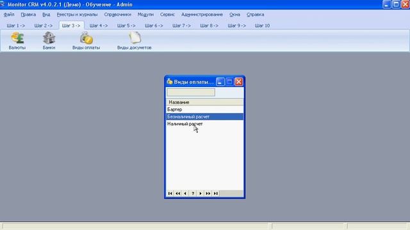
Task: Switch to the Шаг 9 tab
Action: pos(236,26)
